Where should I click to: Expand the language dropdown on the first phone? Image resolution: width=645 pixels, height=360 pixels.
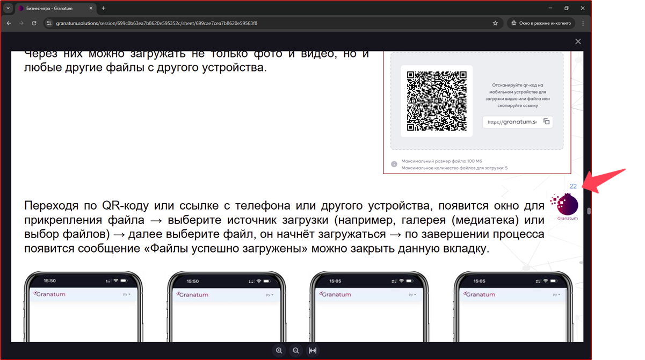pos(126,295)
